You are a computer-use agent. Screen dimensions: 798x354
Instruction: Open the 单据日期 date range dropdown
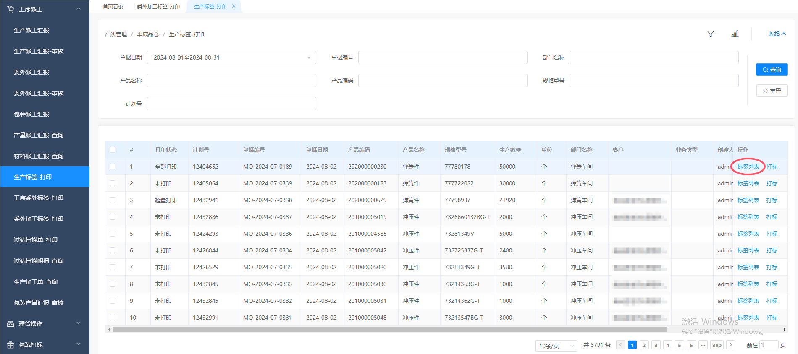231,57
